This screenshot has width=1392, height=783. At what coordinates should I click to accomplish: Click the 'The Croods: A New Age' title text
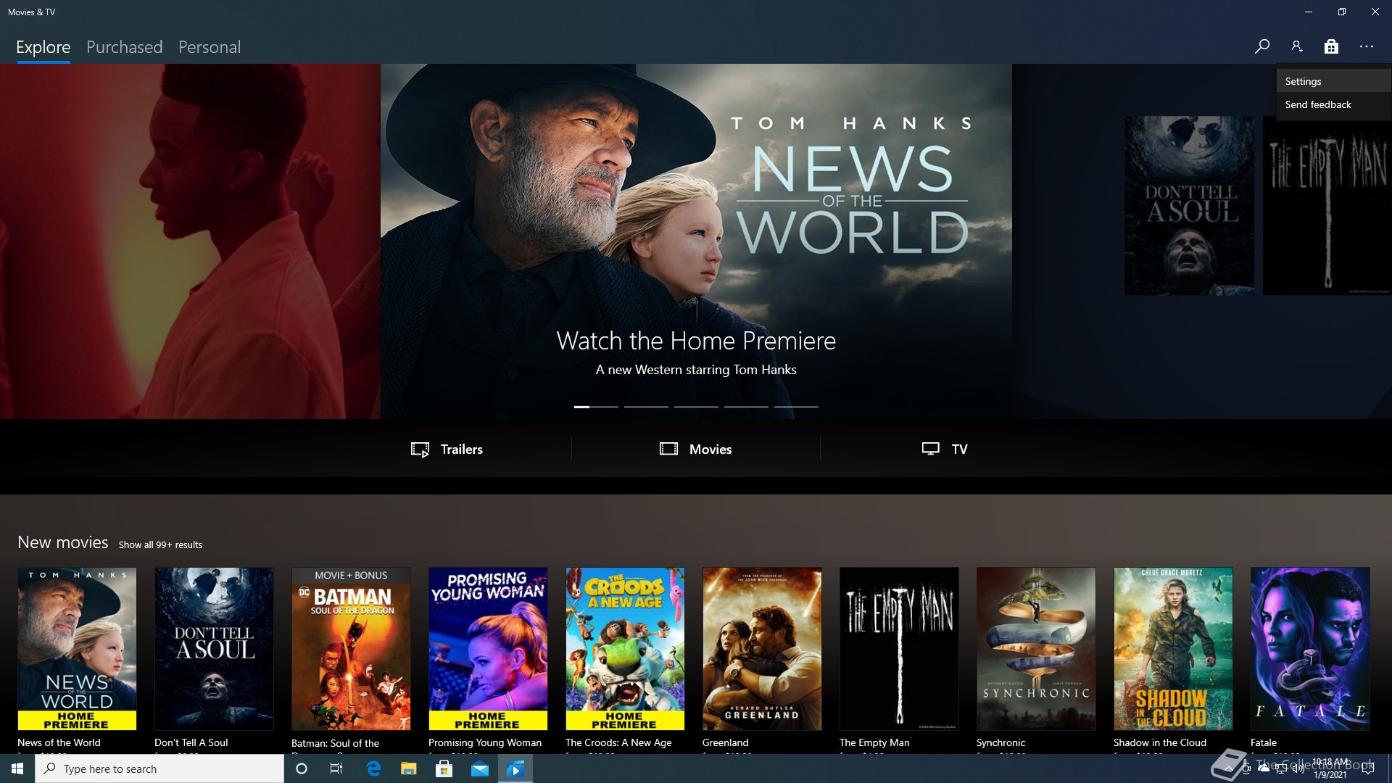(618, 742)
